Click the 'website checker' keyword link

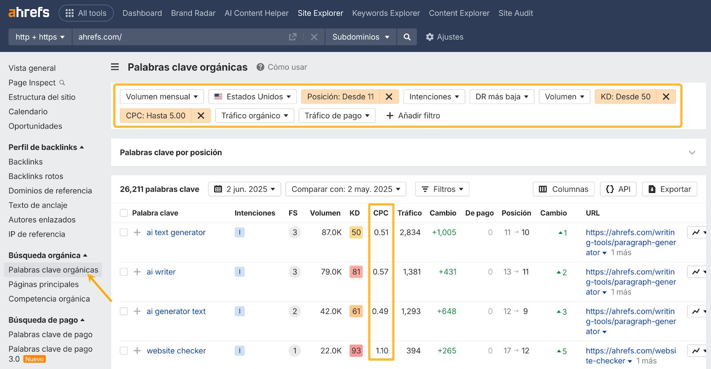(176, 351)
